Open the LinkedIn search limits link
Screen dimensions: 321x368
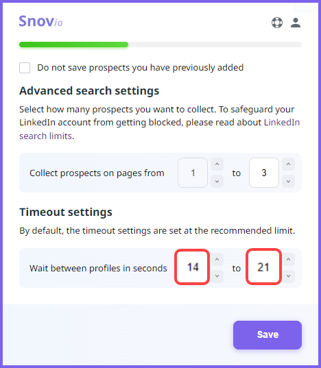[159, 129]
